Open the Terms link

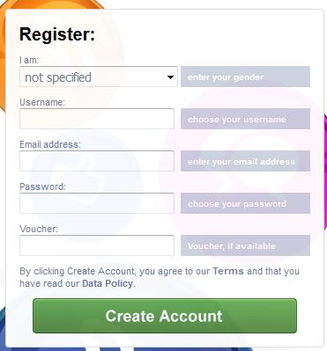point(228,271)
